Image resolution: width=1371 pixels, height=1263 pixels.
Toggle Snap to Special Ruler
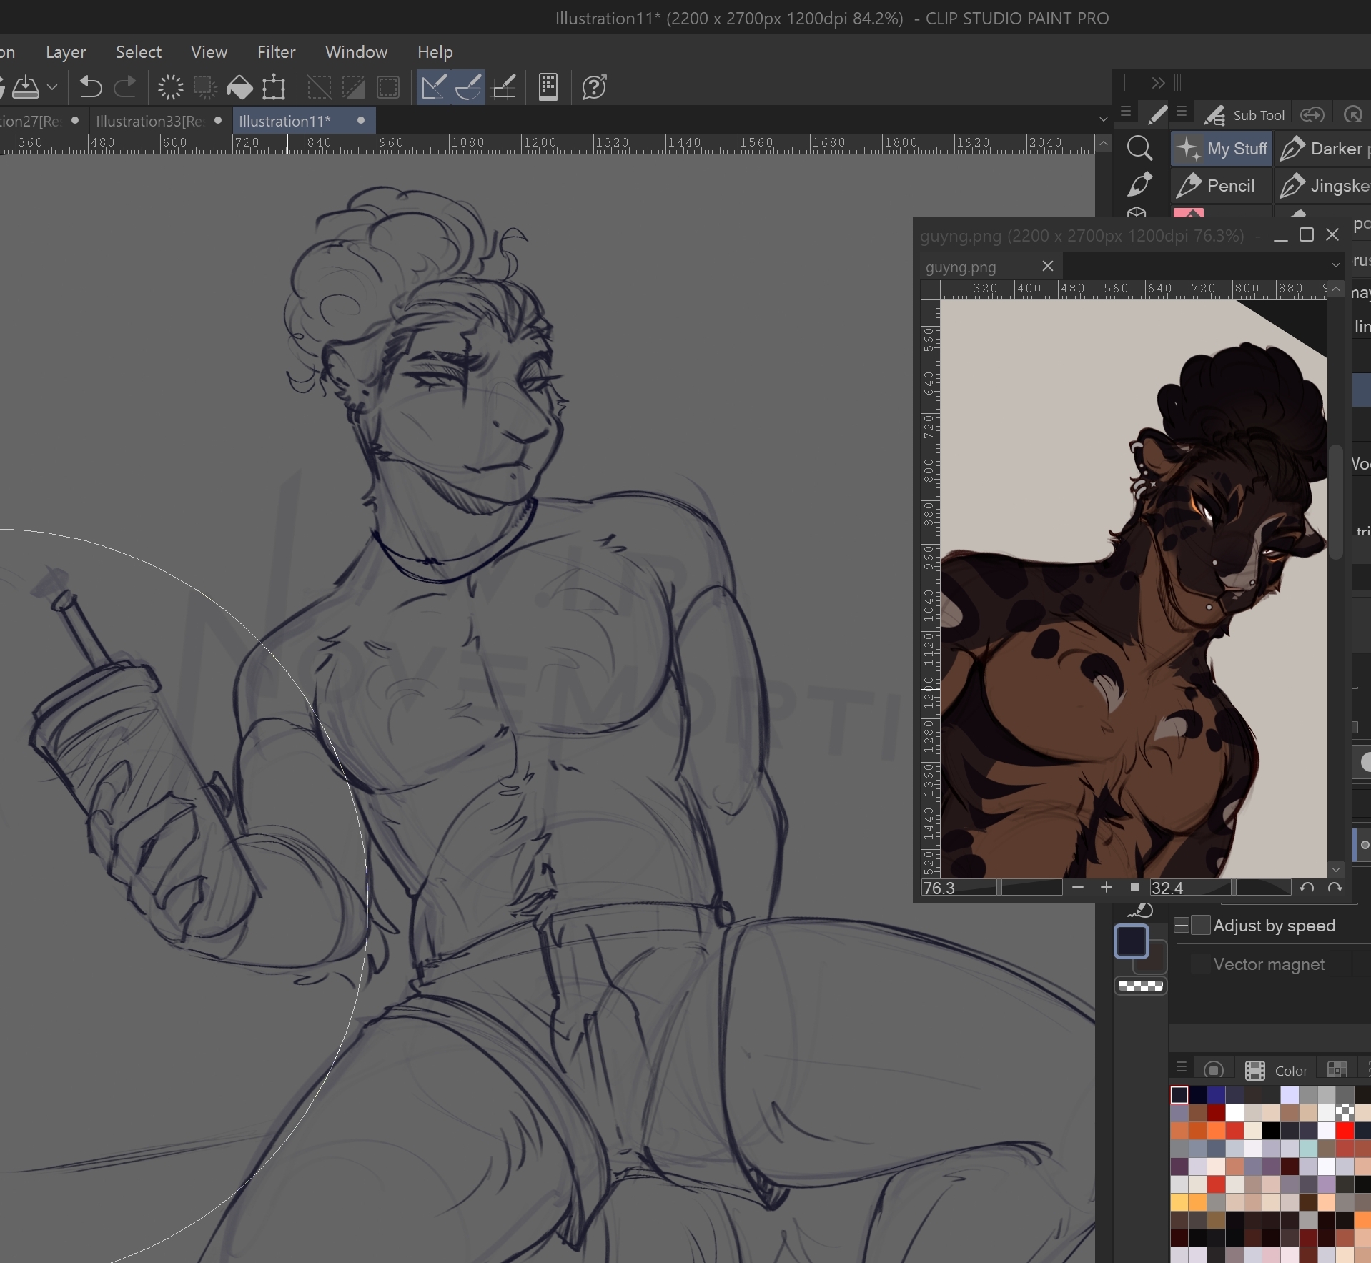click(x=468, y=87)
